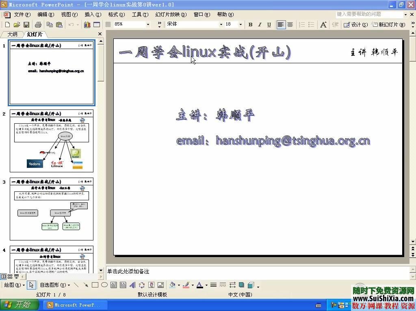Center align text
This screenshot has width=416, height=311.
coord(290,25)
